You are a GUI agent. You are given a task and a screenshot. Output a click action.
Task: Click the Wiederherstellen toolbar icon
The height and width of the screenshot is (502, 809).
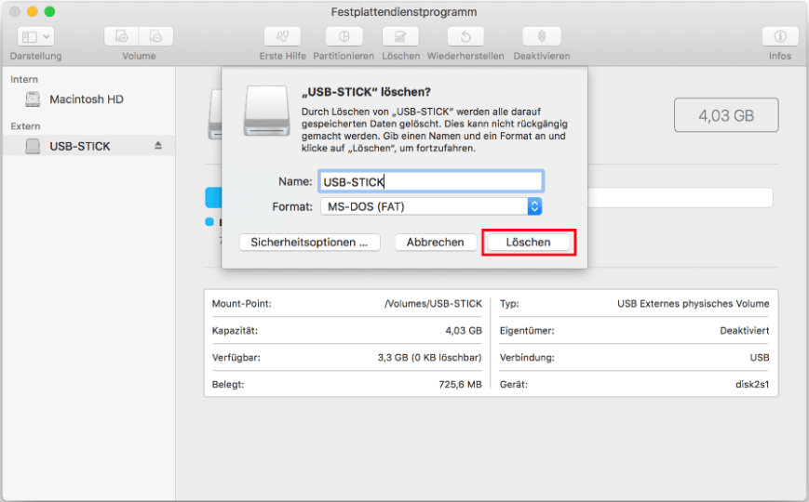coord(465,36)
